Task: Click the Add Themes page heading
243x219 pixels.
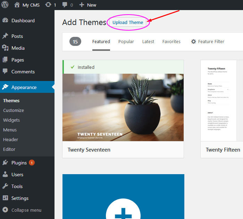Action: point(84,22)
